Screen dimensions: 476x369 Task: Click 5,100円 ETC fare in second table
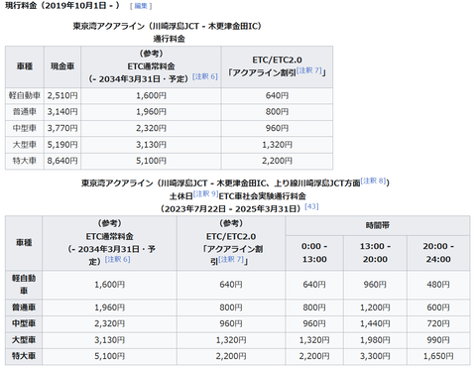point(109,356)
